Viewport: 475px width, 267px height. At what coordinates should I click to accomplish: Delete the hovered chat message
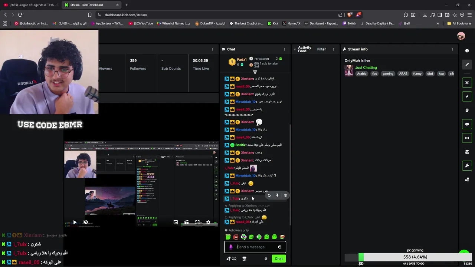[285, 195]
